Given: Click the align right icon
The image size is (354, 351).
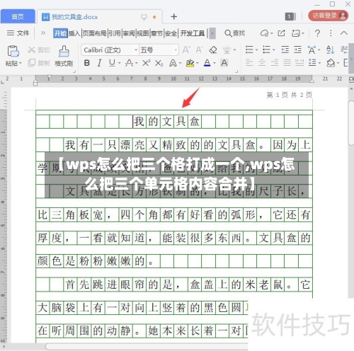Looking at the screenshot, I should [x=275, y=63].
